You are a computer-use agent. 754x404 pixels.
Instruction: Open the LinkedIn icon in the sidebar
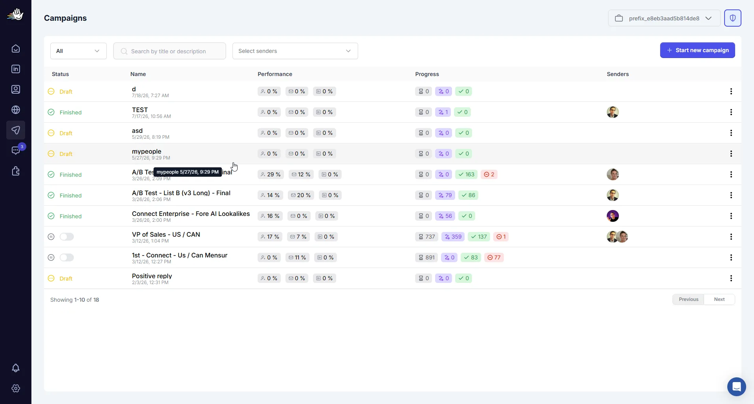click(16, 69)
